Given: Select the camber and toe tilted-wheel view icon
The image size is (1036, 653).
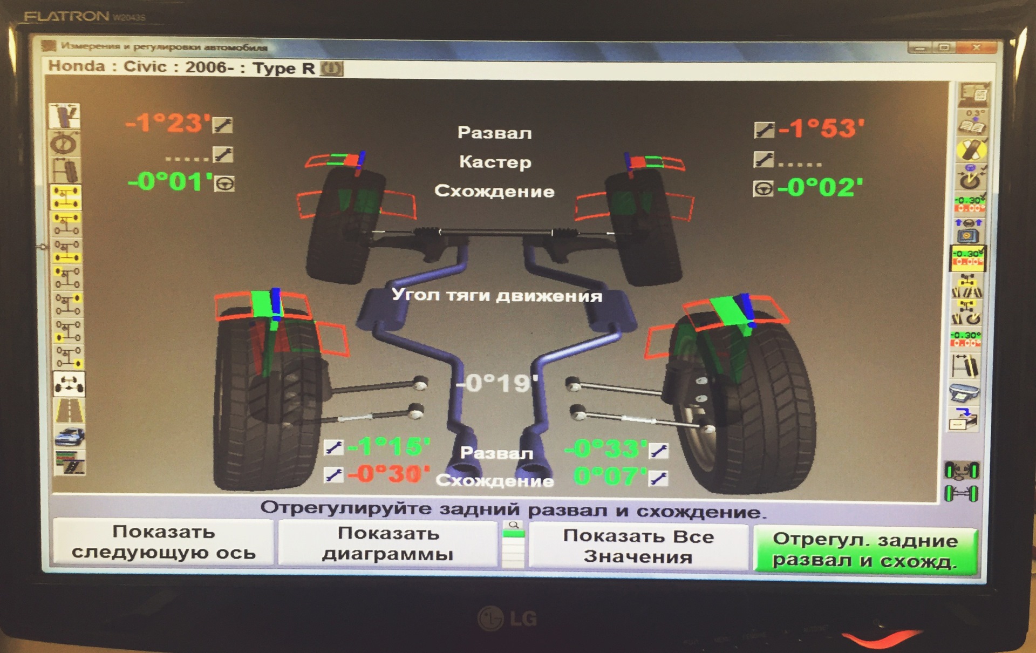Looking at the screenshot, I should point(65,116).
